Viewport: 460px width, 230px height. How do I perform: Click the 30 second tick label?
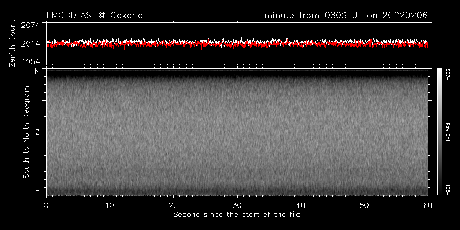click(x=237, y=204)
